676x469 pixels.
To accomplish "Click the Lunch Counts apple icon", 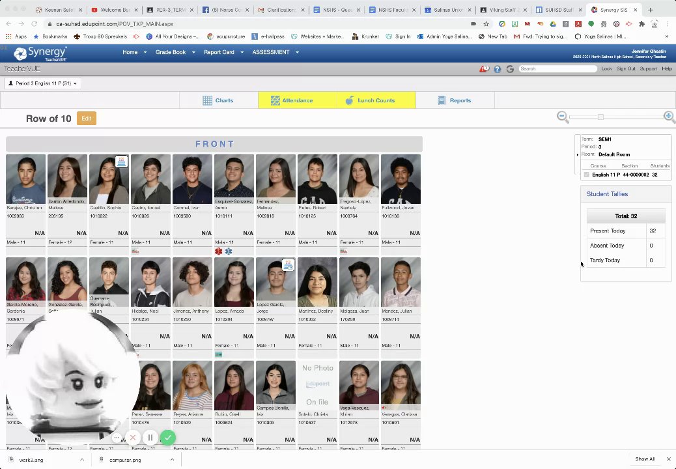I will pyautogui.click(x=350, y=100).
